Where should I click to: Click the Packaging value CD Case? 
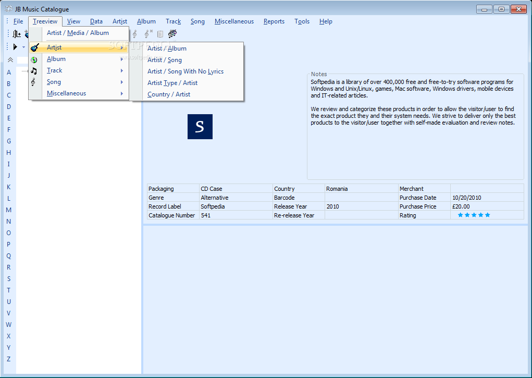[236, 189]
